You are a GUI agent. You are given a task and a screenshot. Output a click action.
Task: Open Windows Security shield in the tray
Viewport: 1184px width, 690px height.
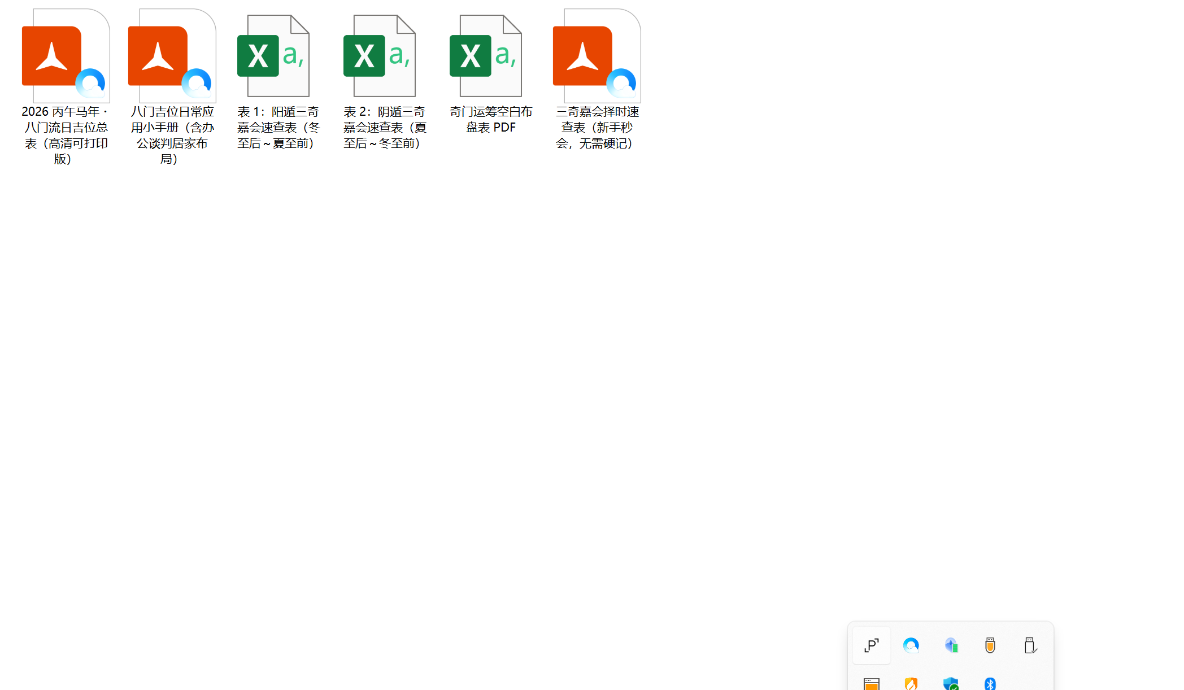tap(951, 685)
